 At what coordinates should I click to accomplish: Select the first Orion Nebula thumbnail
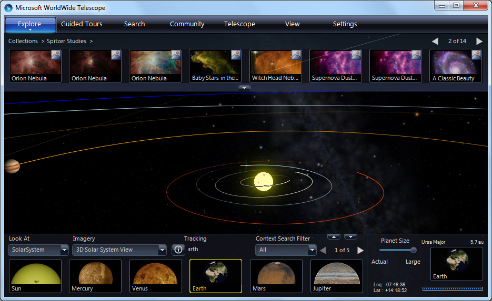click(35, 66)
